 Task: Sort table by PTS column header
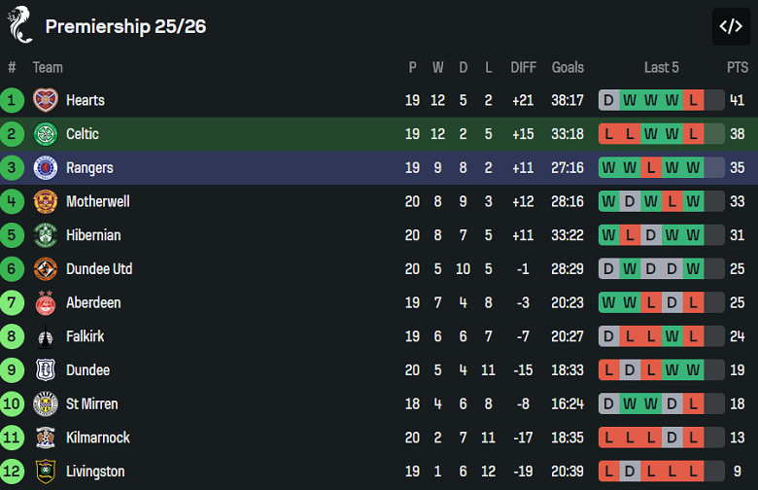click(738, 67)
